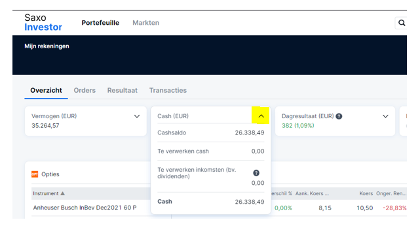
Task: Click the Mijn rekeningen heading
Action: tap(47, 46)
